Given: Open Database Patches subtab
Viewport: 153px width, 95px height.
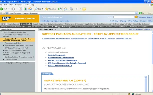Looking at the screenshot, I should pyautogui.click(x=105, y=27).
